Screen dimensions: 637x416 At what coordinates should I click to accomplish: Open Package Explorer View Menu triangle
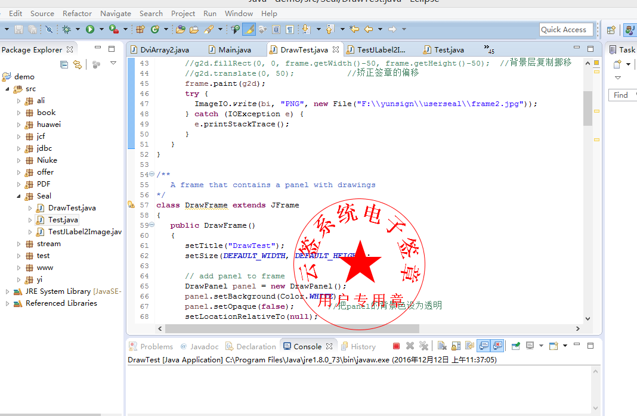click(x=113, y=63)
